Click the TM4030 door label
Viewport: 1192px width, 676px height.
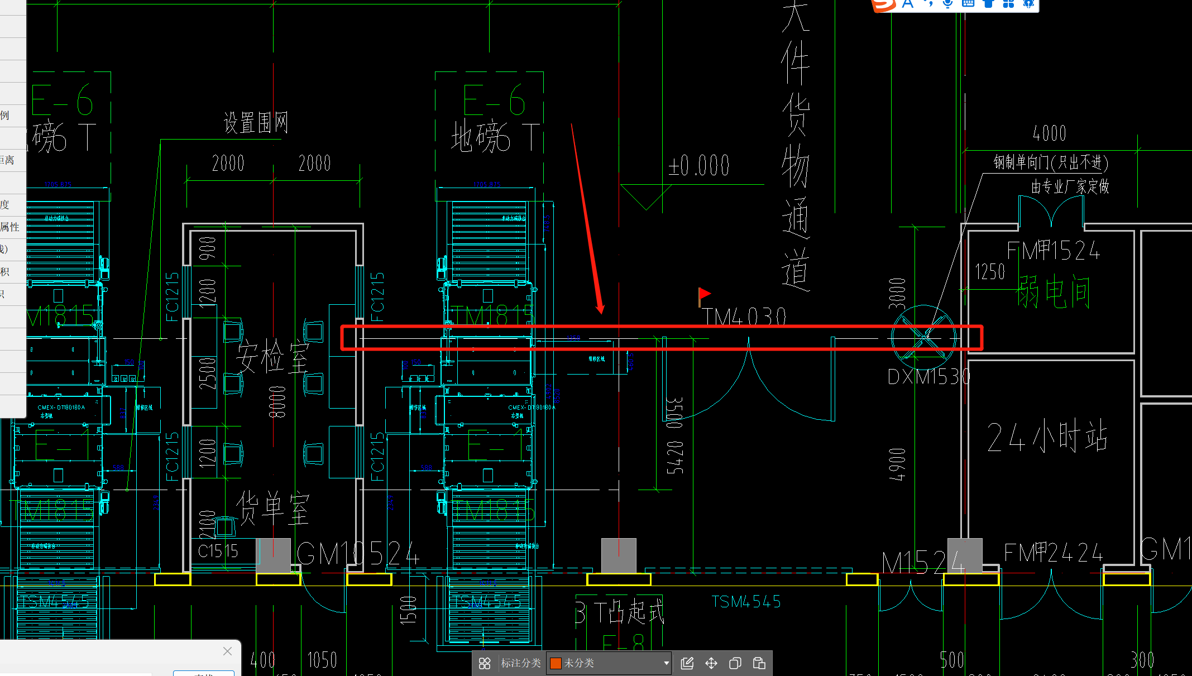coord(744,317)
